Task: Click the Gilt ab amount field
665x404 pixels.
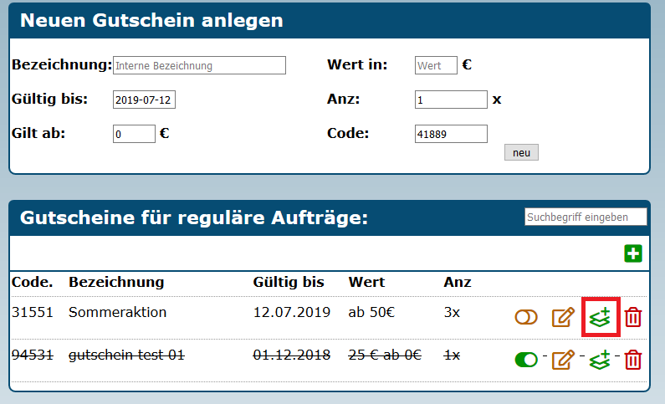Action: click(134, 134)
